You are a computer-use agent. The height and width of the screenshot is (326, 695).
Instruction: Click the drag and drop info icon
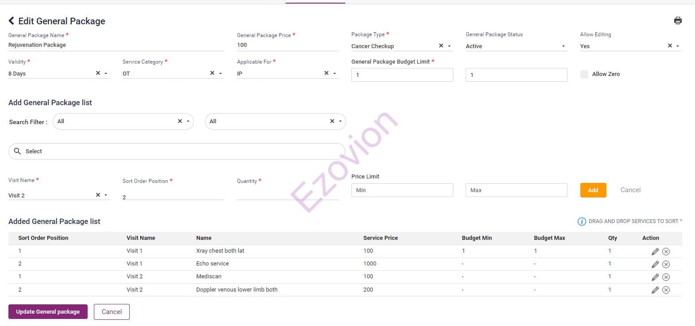pos(582,221)
